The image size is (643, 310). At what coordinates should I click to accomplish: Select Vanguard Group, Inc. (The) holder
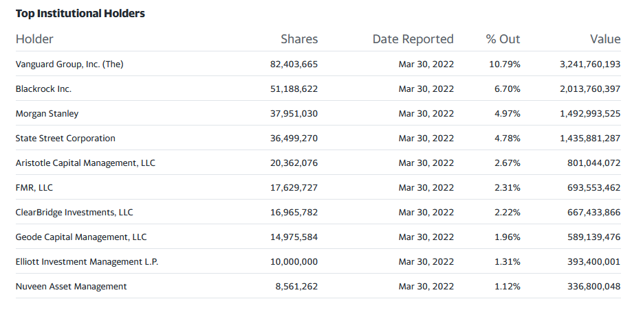[69, 64]
